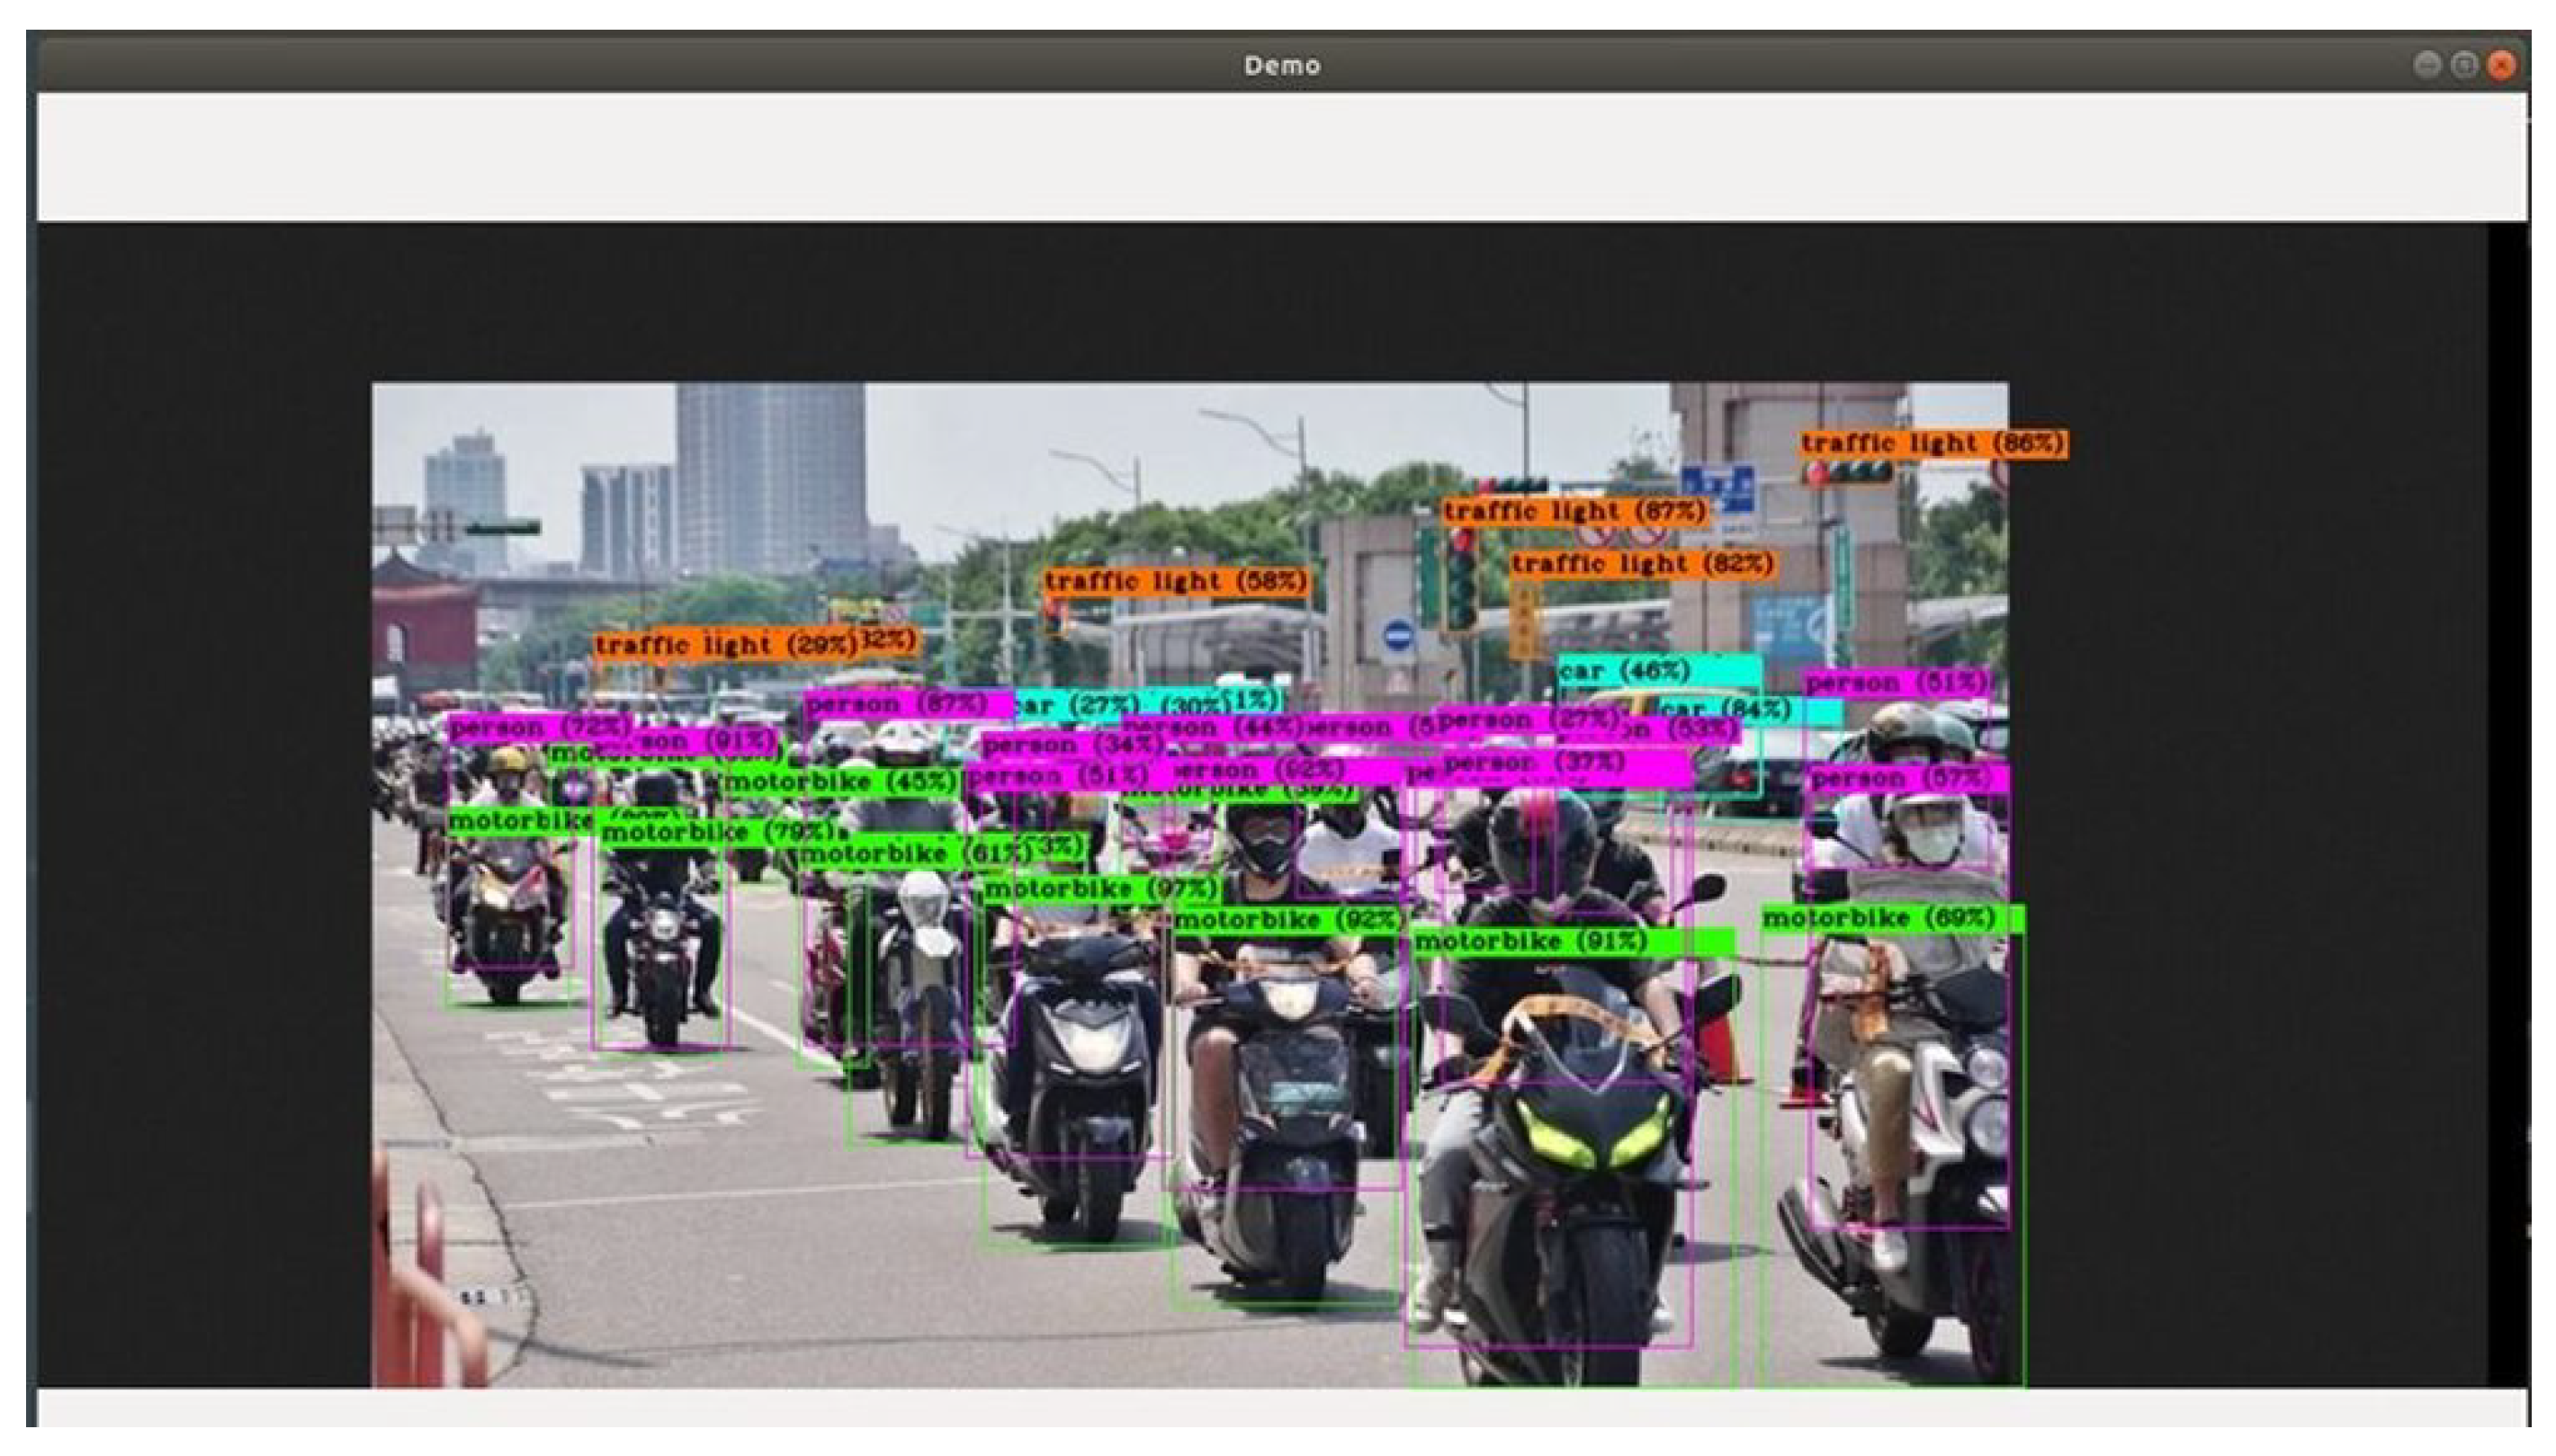Minimize the Demo window
The width and height of the screenshot is (2556, 1456).
click(x=2426, y=66)
